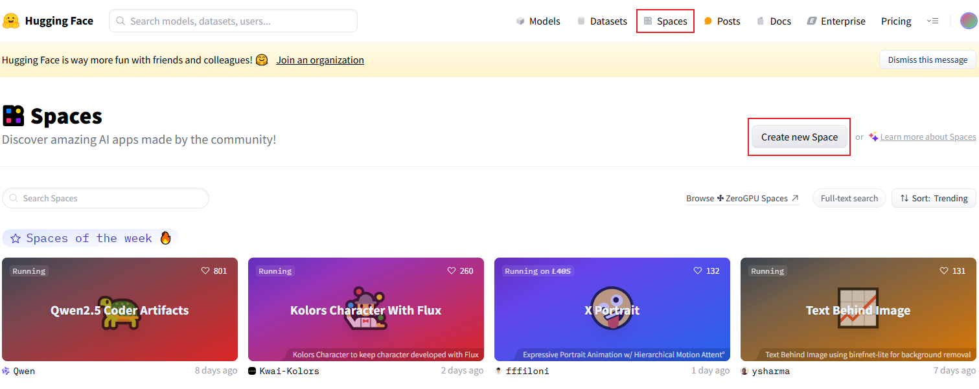Open Docs page

pos(774,21)
